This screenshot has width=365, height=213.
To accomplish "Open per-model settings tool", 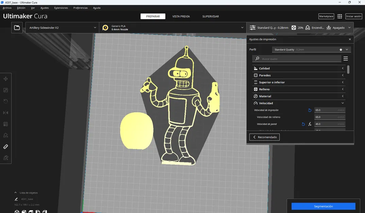I will tap(5, 124).
